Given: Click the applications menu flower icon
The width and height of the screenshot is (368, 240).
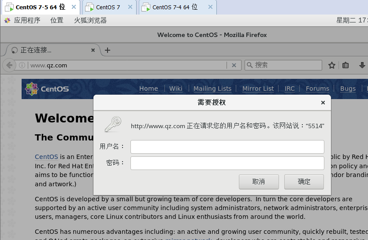Looking at the screenshot, I should tap(7, 20).
